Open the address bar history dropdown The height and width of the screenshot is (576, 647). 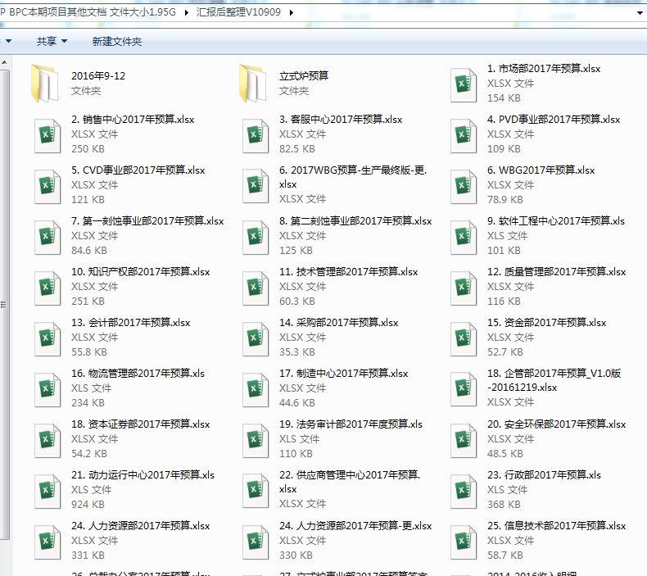640,13
